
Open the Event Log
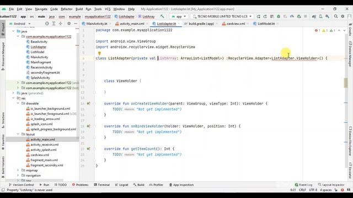tap(303, 185)
